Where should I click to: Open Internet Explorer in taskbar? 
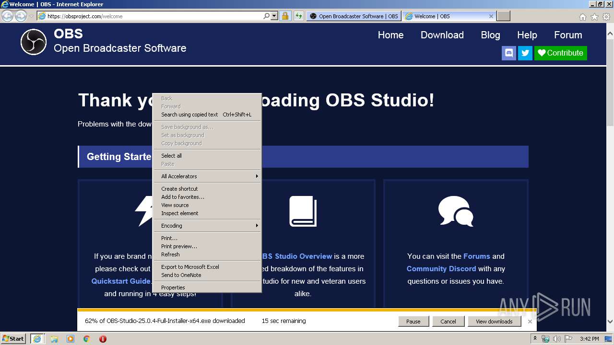(37, 339)
